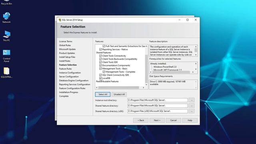Uncheck Client Tools Connectivity
Viewport: 256px width, 144px height.
(x=100, y=56)
